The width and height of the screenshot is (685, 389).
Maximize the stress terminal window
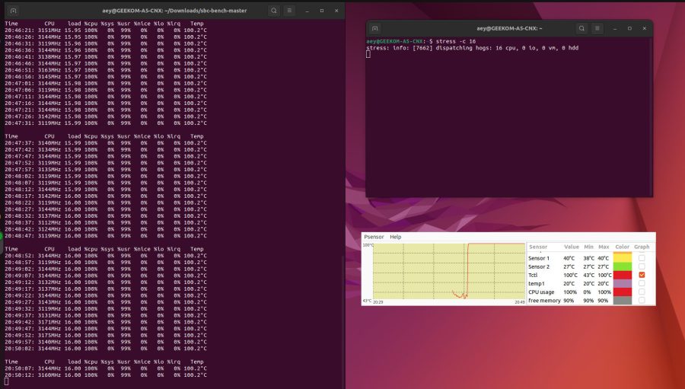629,28
